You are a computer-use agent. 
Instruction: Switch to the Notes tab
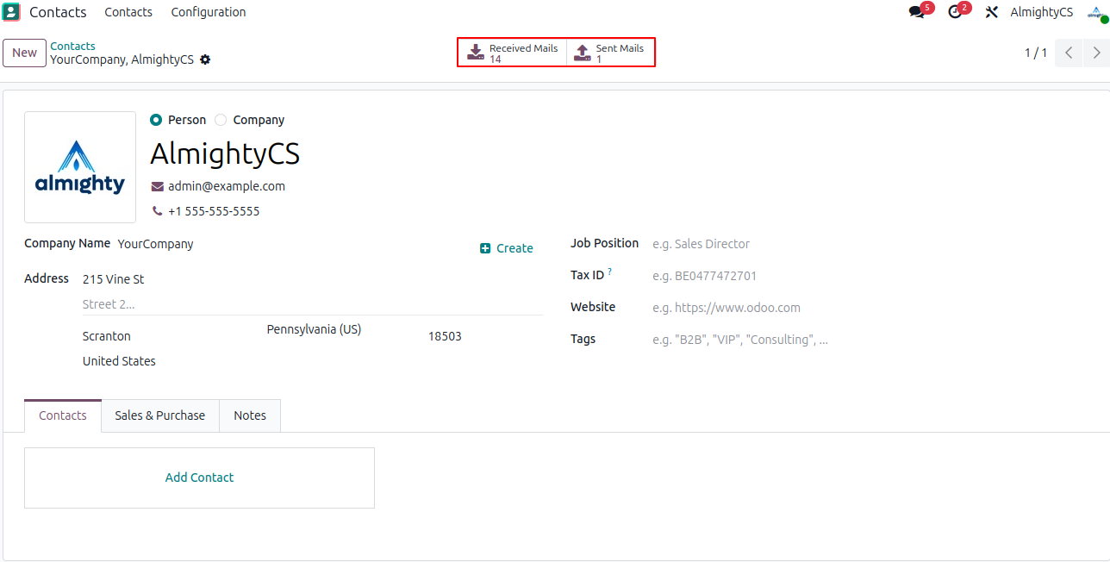pos(250,415)
